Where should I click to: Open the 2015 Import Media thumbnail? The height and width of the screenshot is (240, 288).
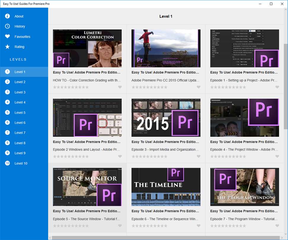click(166, 118)
